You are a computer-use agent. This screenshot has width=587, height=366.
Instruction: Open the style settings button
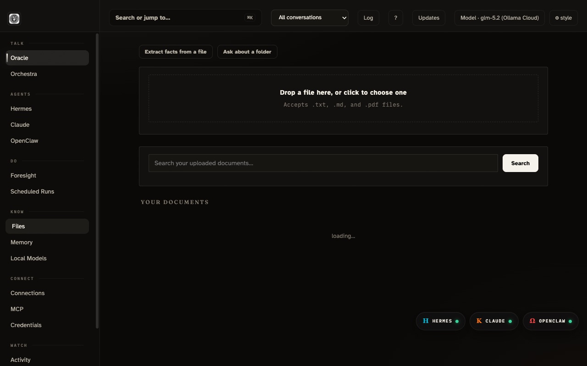[563, 18]
